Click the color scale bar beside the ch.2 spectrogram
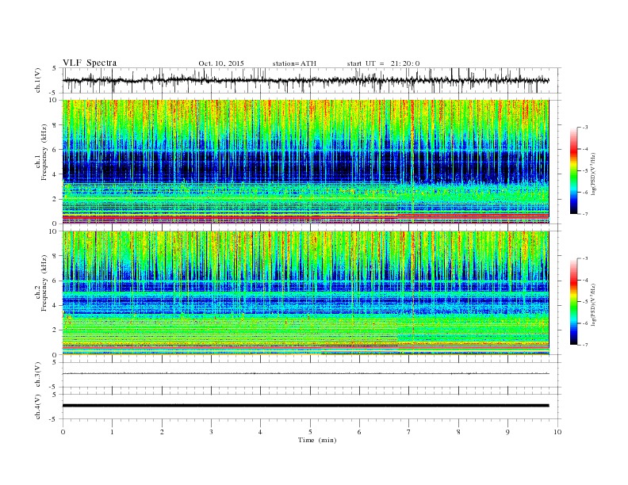The width and height of the screenshot is (628, 485). tap(573, 302)
